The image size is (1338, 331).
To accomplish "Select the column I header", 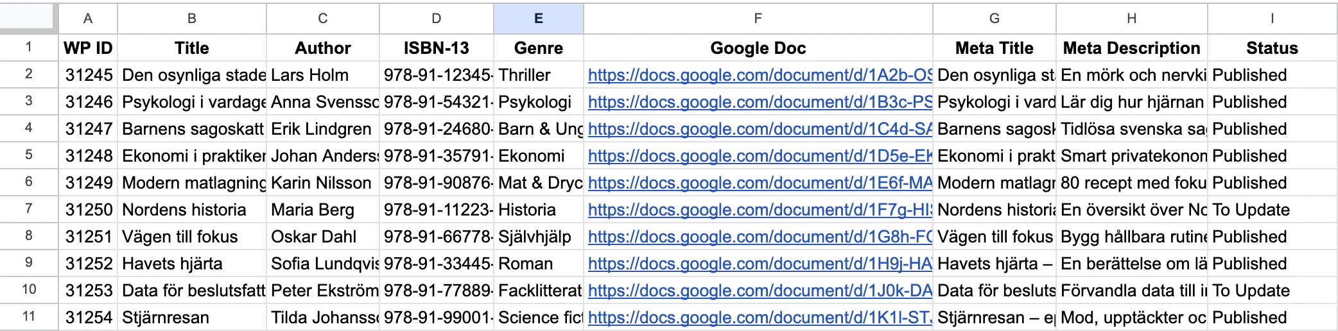I will (x=1272, y=19).
